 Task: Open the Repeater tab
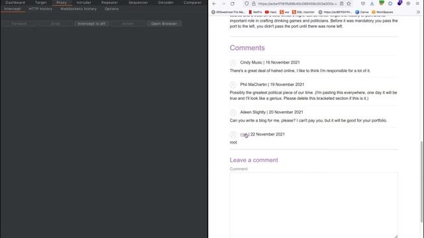coord(109,3)
